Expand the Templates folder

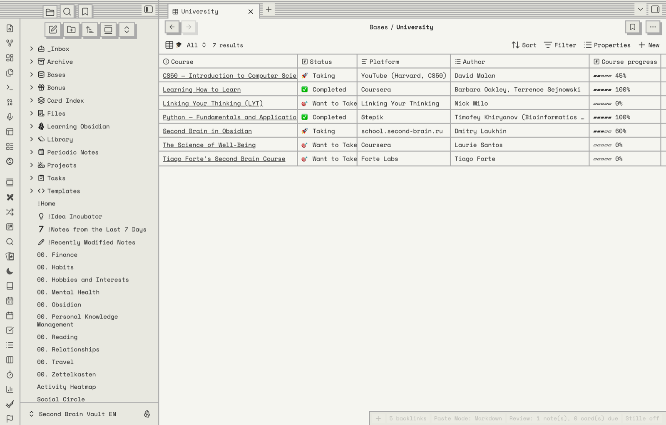(x=32, y=191)
